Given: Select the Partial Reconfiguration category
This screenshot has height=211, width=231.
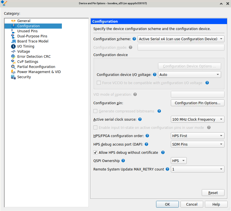Looking at the screenshot, I should coord(36,67).
